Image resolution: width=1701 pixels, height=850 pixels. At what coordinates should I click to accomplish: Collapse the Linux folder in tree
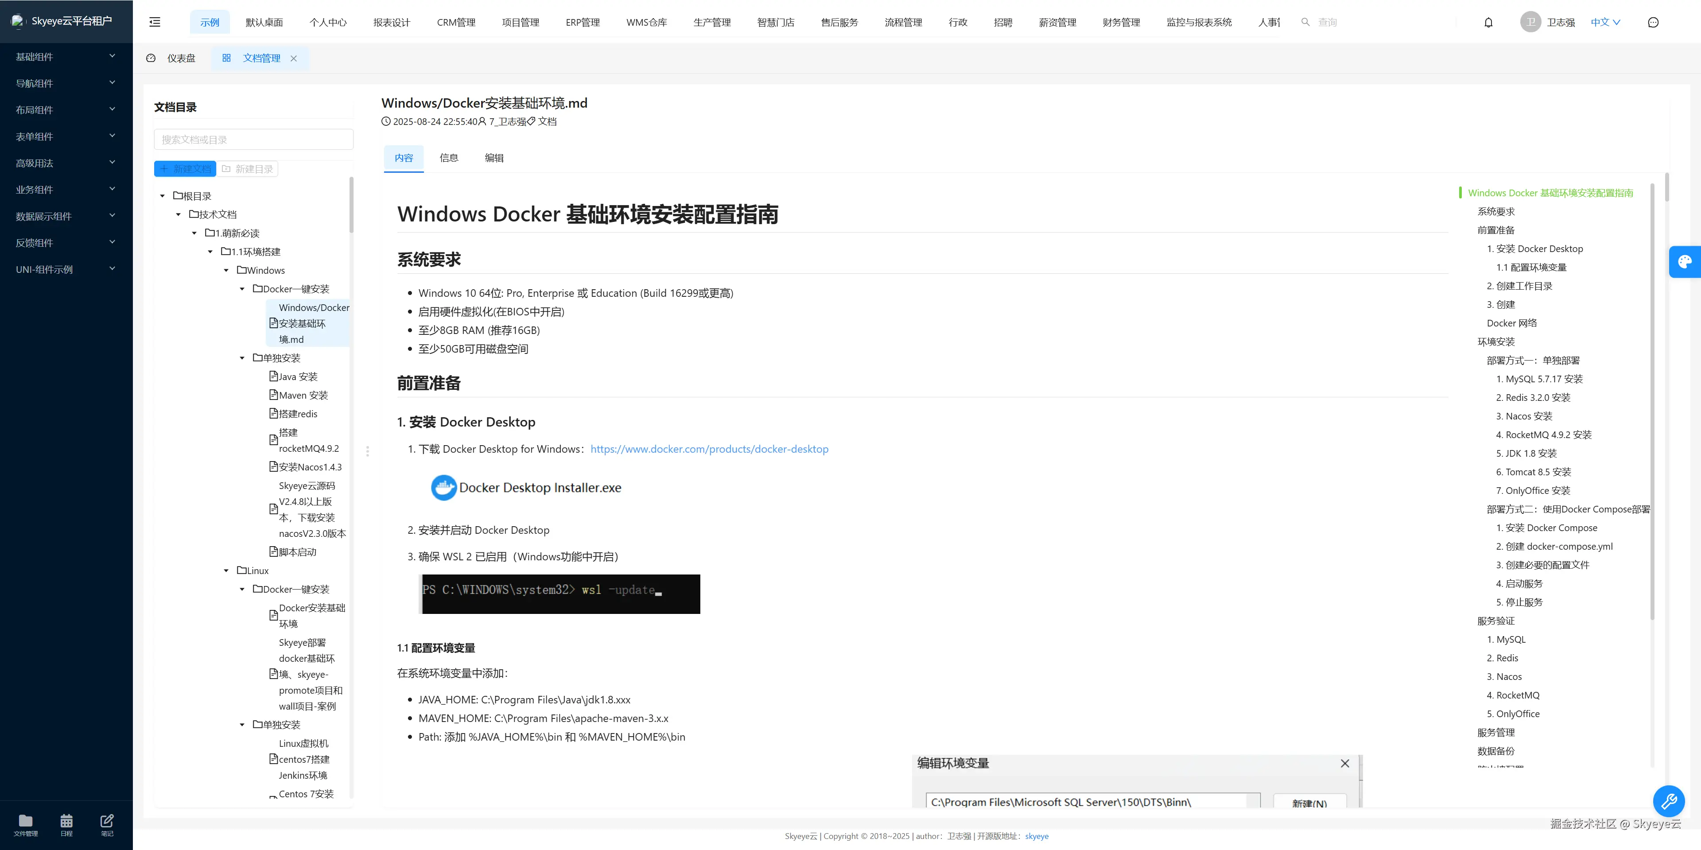[226, 571]
